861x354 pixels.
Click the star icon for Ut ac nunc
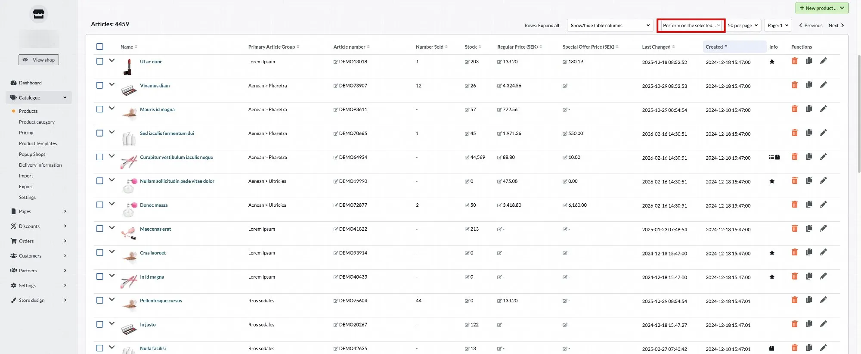coord(772,62)
